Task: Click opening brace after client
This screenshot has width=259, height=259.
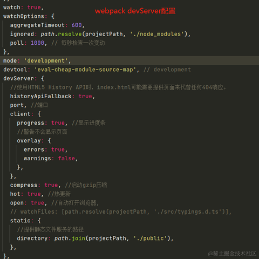Action: pyautogui.click(x=39, y=114)
